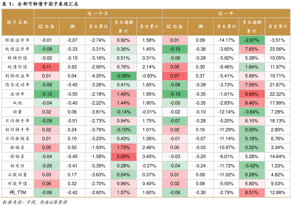Viewport: 292px width, 206px height.
Task: Click the '8.51%' cell in the PE_TTM row
Action: pyautogui.click(x=252, y=193)
